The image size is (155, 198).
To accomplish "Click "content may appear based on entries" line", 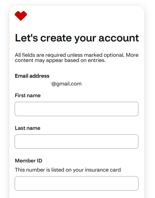I will (x=60, y=60).
